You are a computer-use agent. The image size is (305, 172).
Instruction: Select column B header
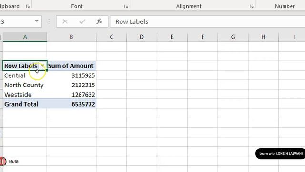point(71,37)
